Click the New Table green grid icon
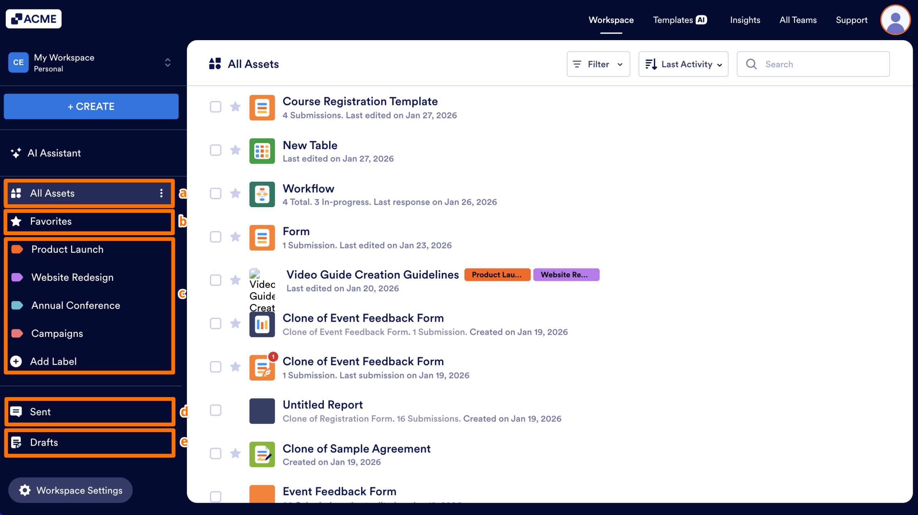The image size is (918, 515). 262,151
